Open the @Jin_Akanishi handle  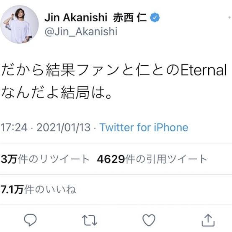[x=81, y=31]
